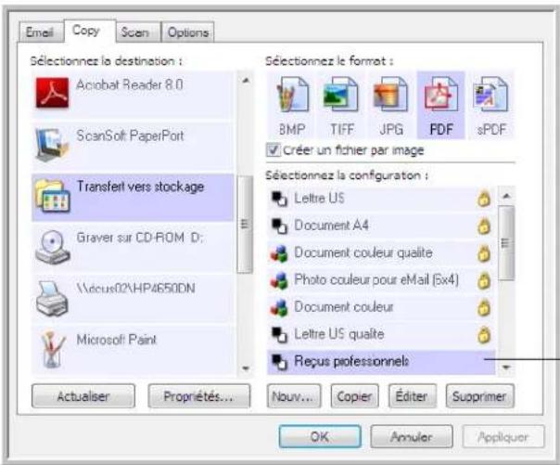560x465 pixels.
Task: Click mode icon of Reçus professionnels
Action: [x=279, y=362]
